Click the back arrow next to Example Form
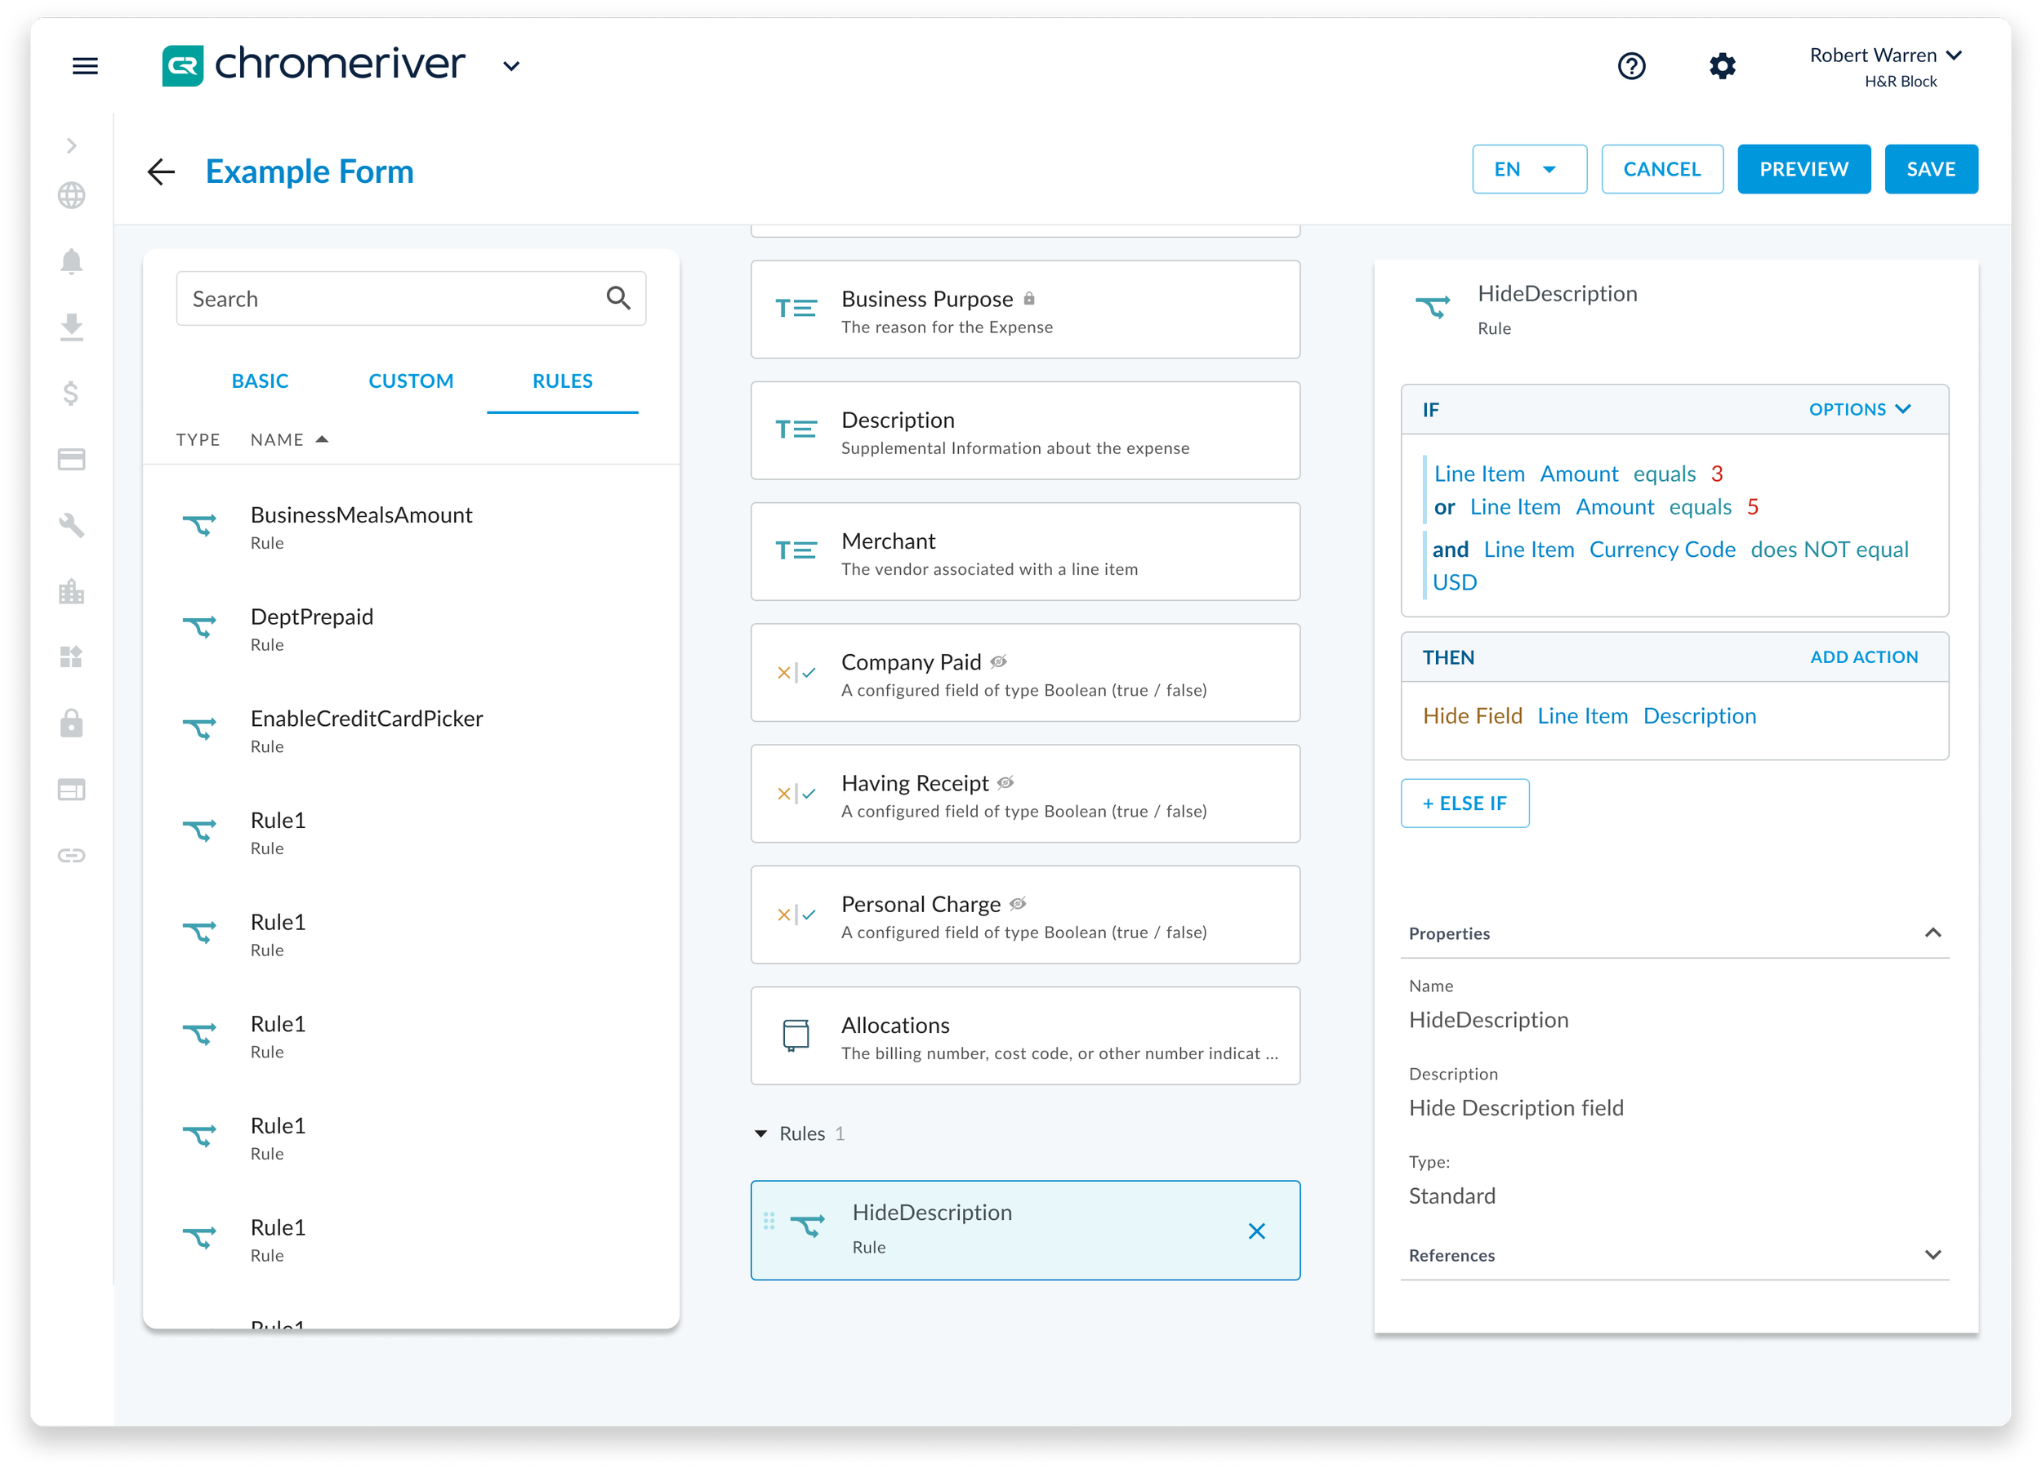The width and height of the screenshot is (2042, 1469). (x=161, y=171)
